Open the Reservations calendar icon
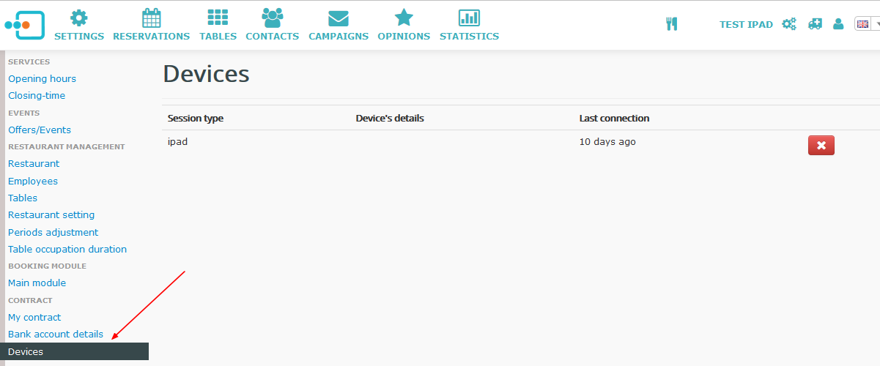The height and width of the screenshot is (366, 880). [151, 18]
